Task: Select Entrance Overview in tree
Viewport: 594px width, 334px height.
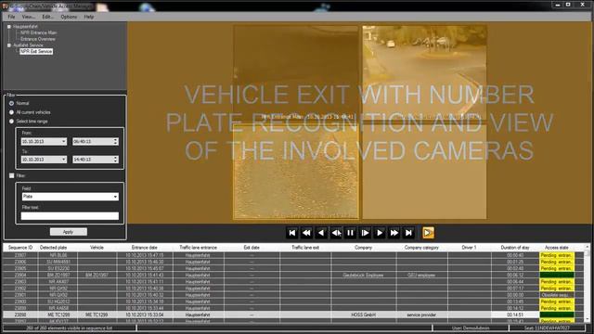Action: pyautogui.click(x=38, y=39)
